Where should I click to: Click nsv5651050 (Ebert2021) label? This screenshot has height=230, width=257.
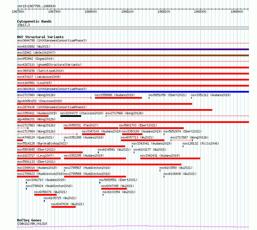point(167,95)
